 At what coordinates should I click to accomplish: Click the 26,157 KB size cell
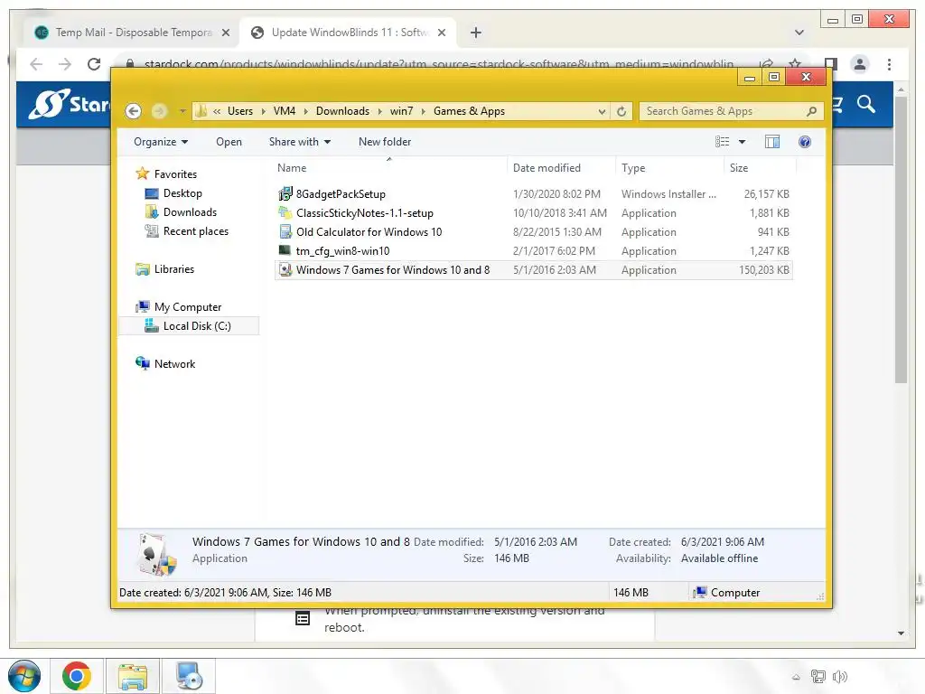(766, 193)
